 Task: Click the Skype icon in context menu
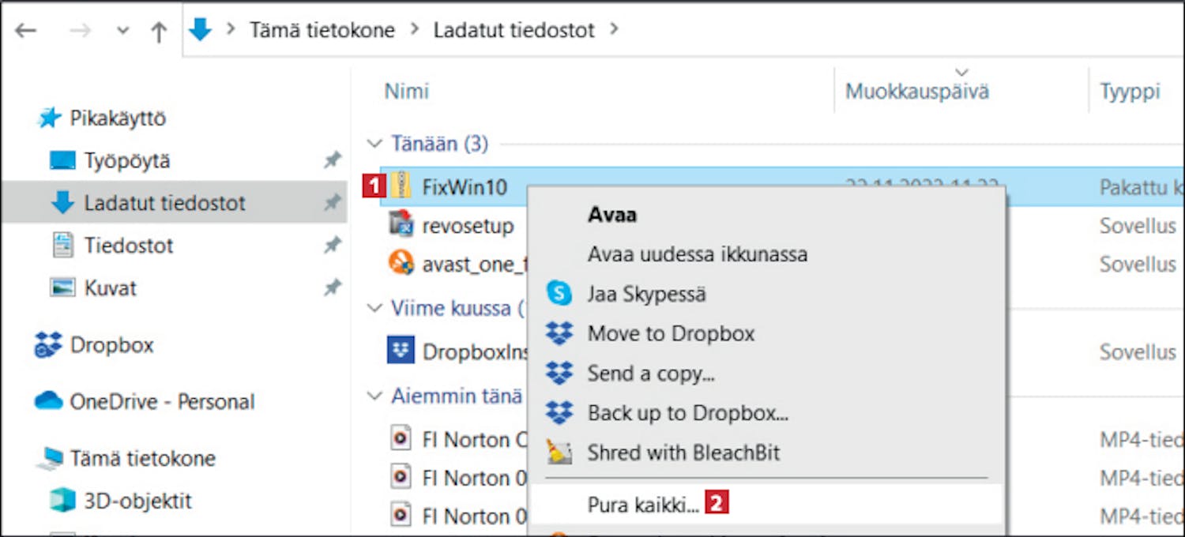click(x=559, y=294)
